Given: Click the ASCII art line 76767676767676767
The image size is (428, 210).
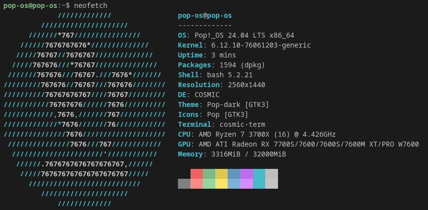Looking at the screenshot, I should [84, 174].
